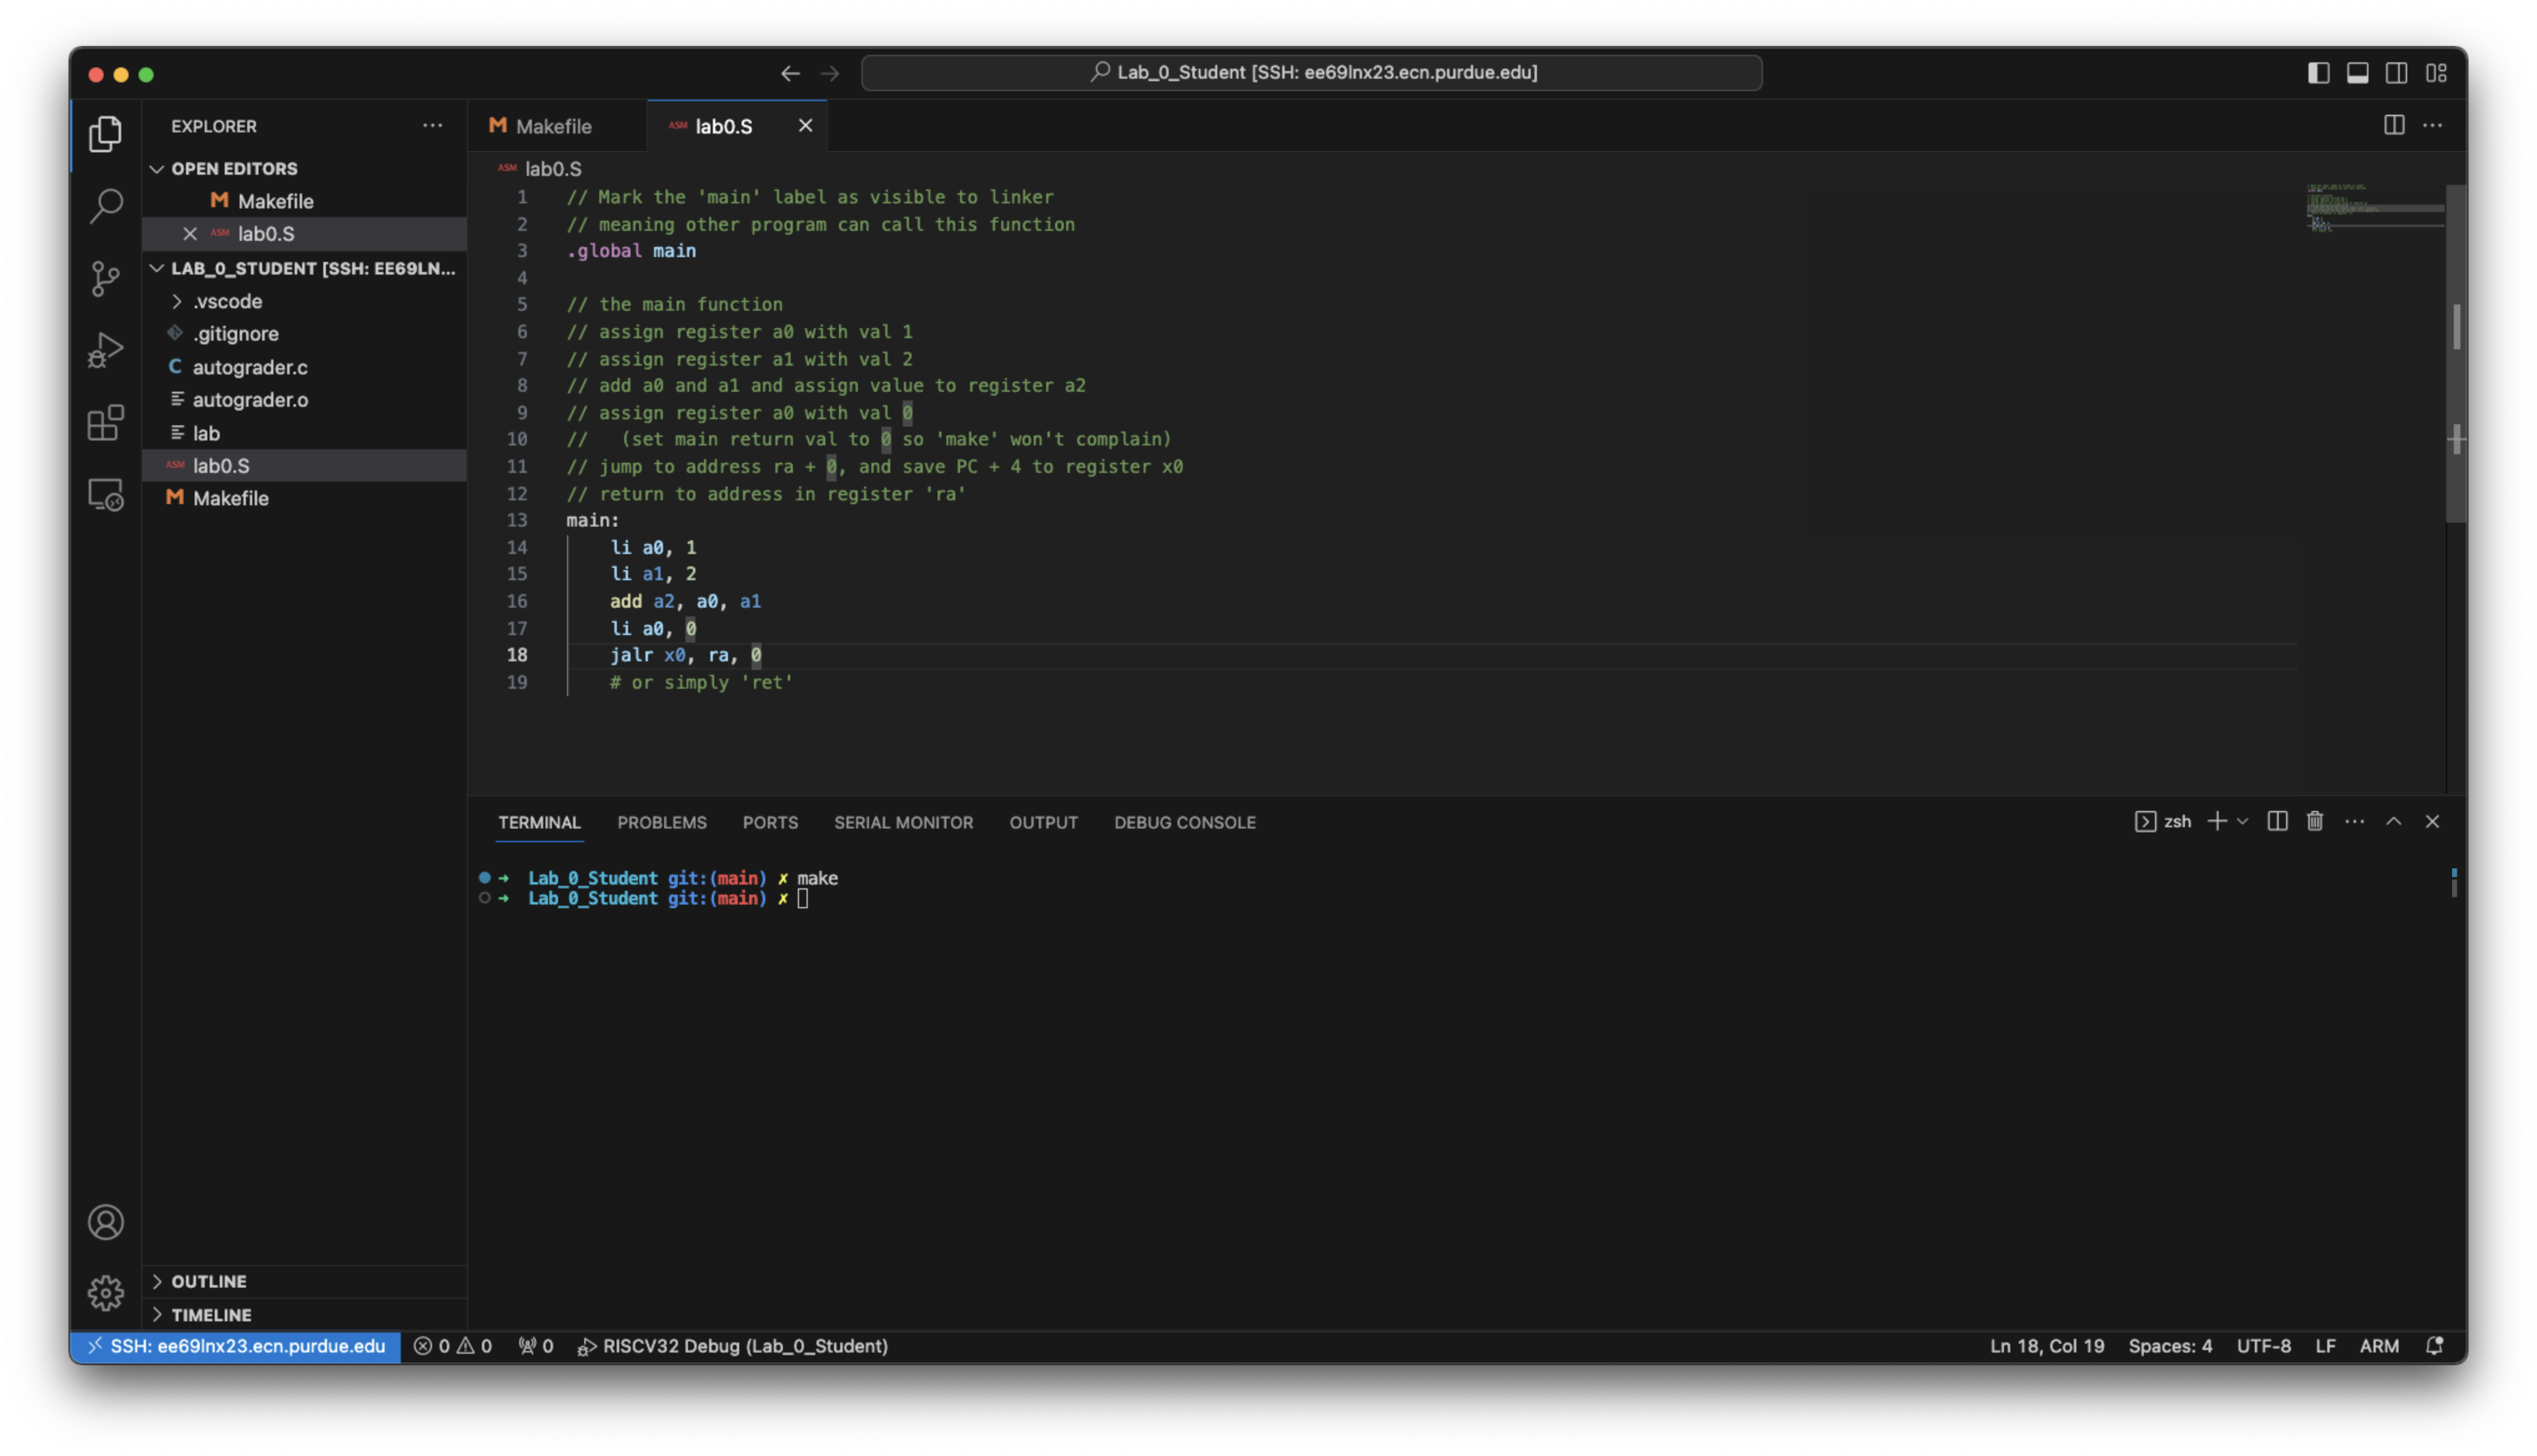Click the lab0.S breadcrumb
Image resolution: width=2537 pixels, height=1456 pixels.
click(x=541, y=169)
